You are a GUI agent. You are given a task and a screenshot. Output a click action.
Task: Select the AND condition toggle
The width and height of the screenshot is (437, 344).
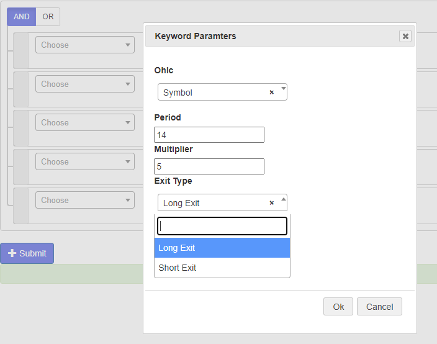click(x=22, y=17)
